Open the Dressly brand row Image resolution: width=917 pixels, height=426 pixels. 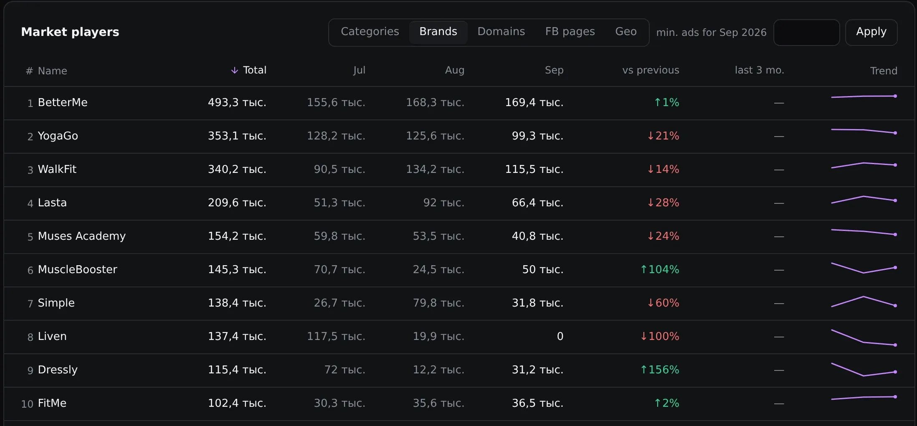coord(459,370)
